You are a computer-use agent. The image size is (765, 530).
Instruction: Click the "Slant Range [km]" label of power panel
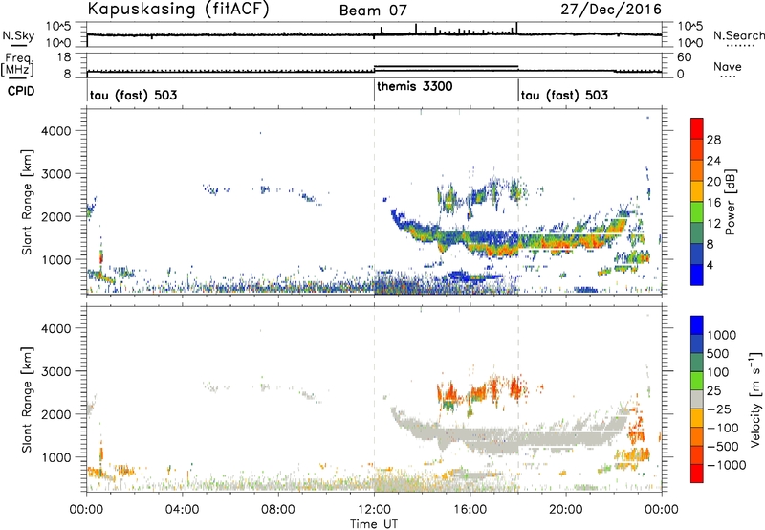click(27, 202)
